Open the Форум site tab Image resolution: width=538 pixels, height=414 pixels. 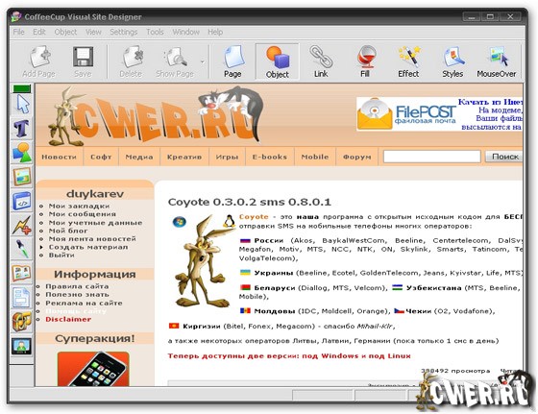(356, 157)
